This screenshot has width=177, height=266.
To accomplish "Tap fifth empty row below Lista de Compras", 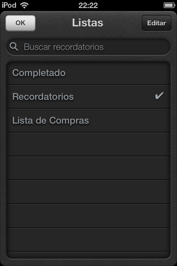I will pyautogui.click(x=88, y=239).
